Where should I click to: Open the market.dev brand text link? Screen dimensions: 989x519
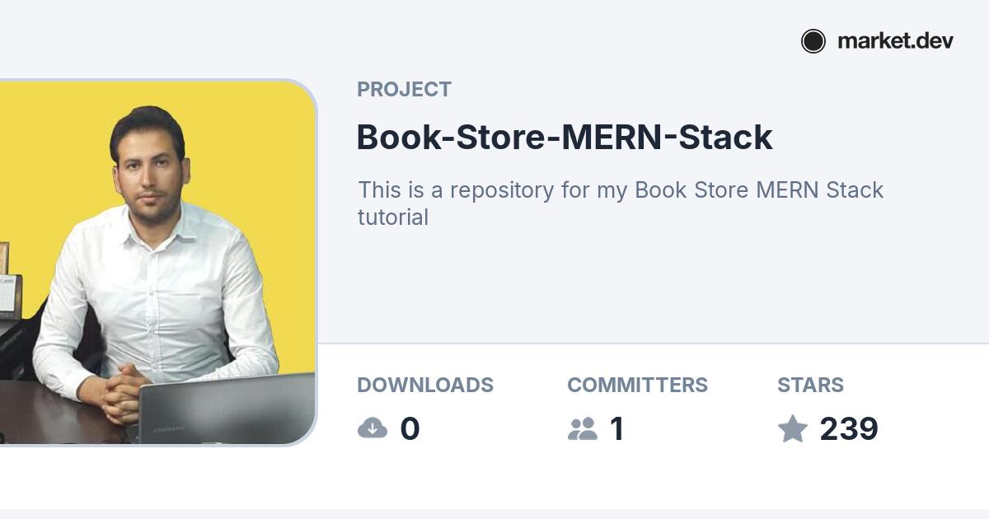click(x=895, y=41)
